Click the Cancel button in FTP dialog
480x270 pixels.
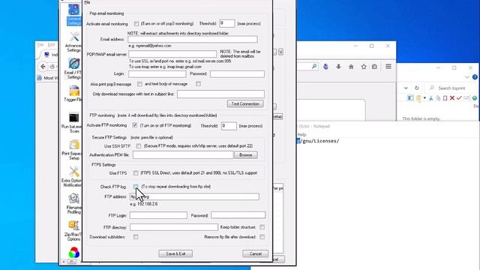[x=255, y=253]
